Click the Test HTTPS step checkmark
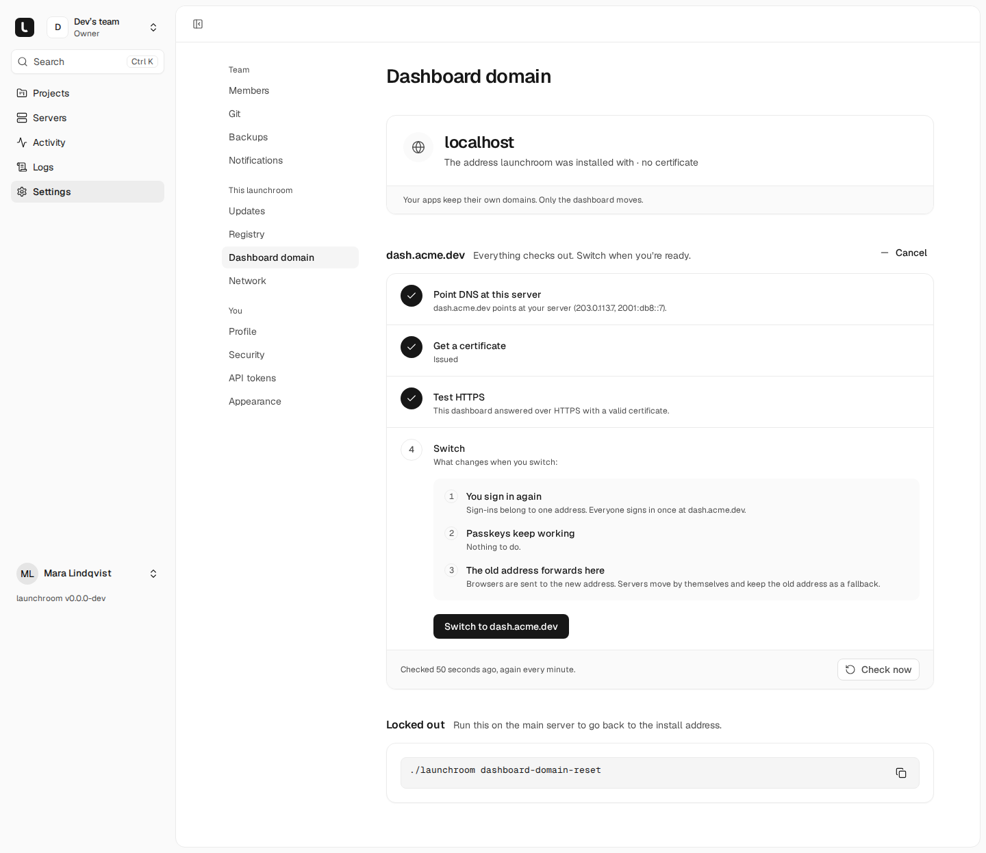Image resolution: width=986 pixels, height=853 pixels. pyautogui.click(x=412, y=398)
